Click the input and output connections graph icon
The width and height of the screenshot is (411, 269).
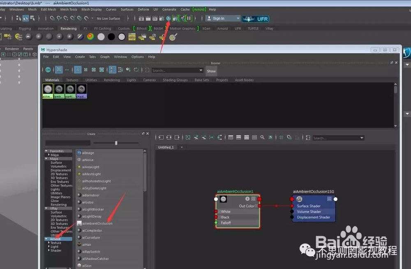169,137
